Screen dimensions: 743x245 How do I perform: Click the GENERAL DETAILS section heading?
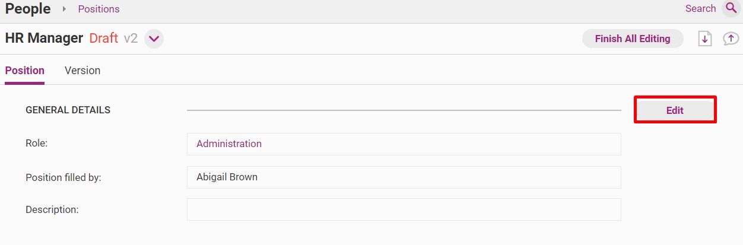(68, 110)
